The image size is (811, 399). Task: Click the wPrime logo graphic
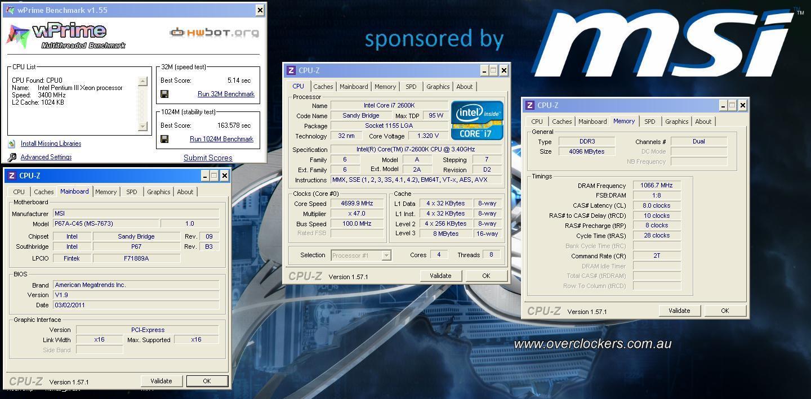click(66, 35)
